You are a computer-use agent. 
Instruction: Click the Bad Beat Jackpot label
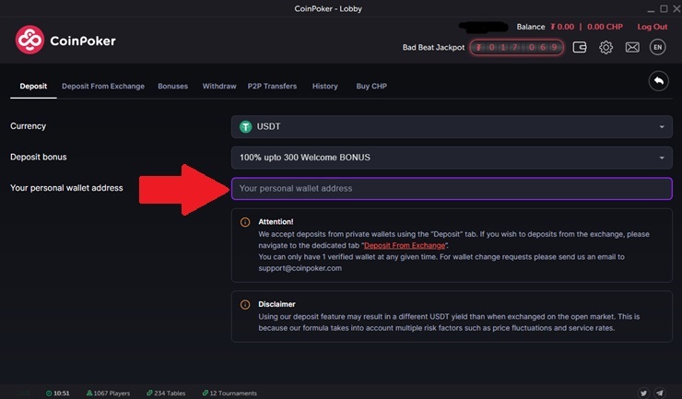[434, 47]
